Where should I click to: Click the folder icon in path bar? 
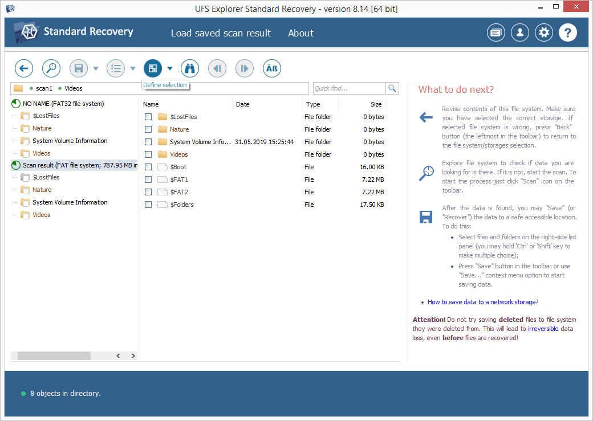coord(18,88)
